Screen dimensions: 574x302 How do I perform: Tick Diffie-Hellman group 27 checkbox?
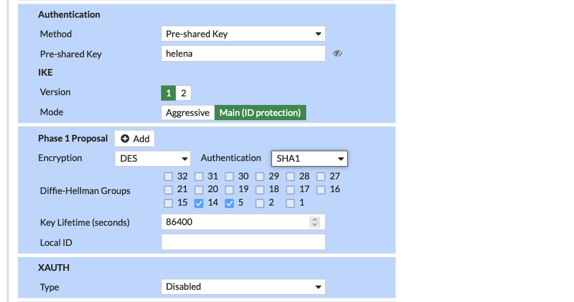pos(321,176)
